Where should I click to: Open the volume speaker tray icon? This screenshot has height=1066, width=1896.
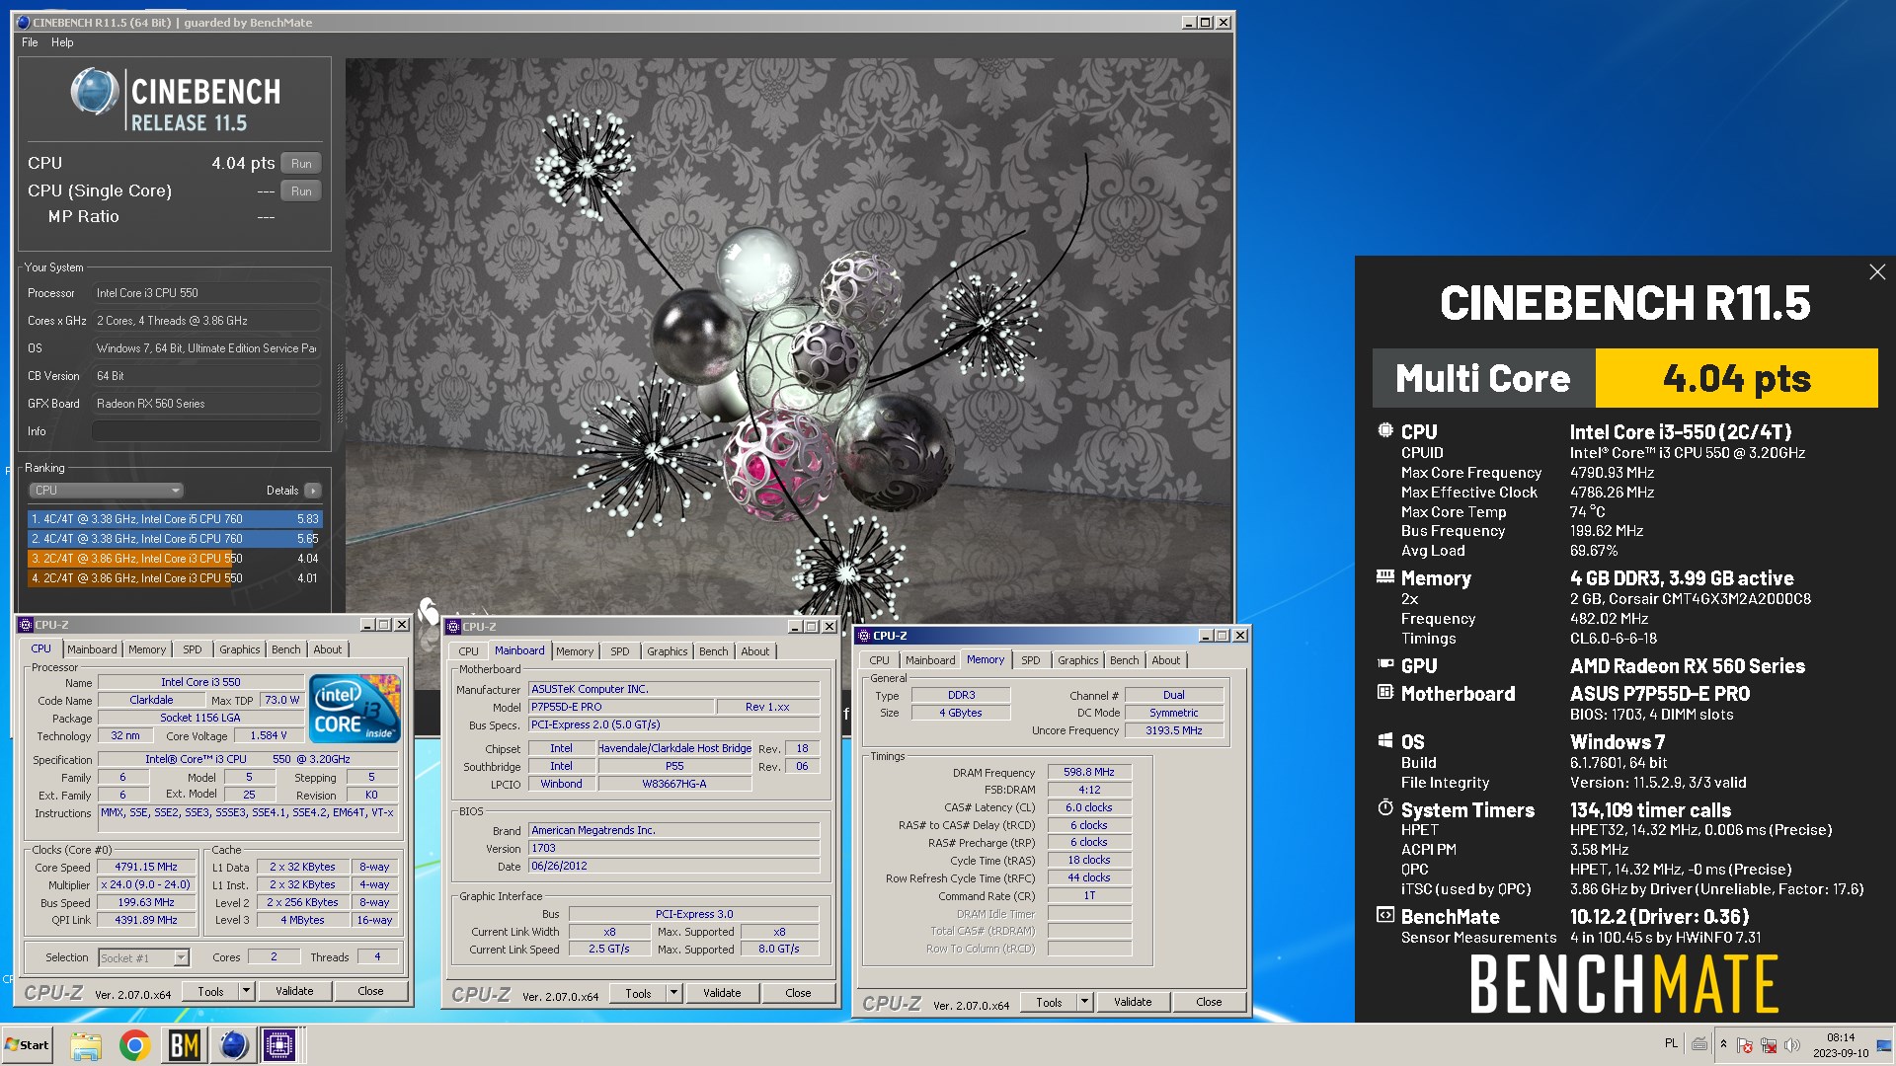[x=1792, y=1045]
